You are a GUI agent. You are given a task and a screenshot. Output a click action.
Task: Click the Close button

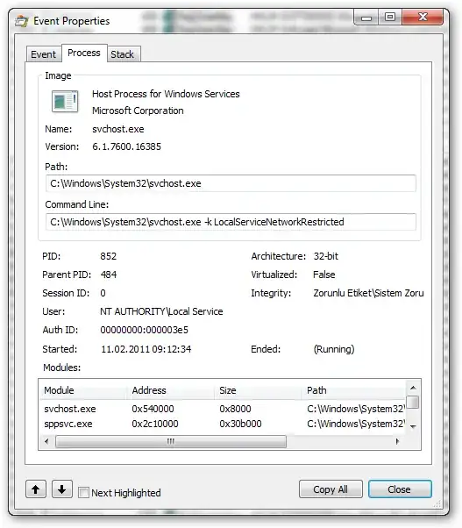[x=400, y=489]
